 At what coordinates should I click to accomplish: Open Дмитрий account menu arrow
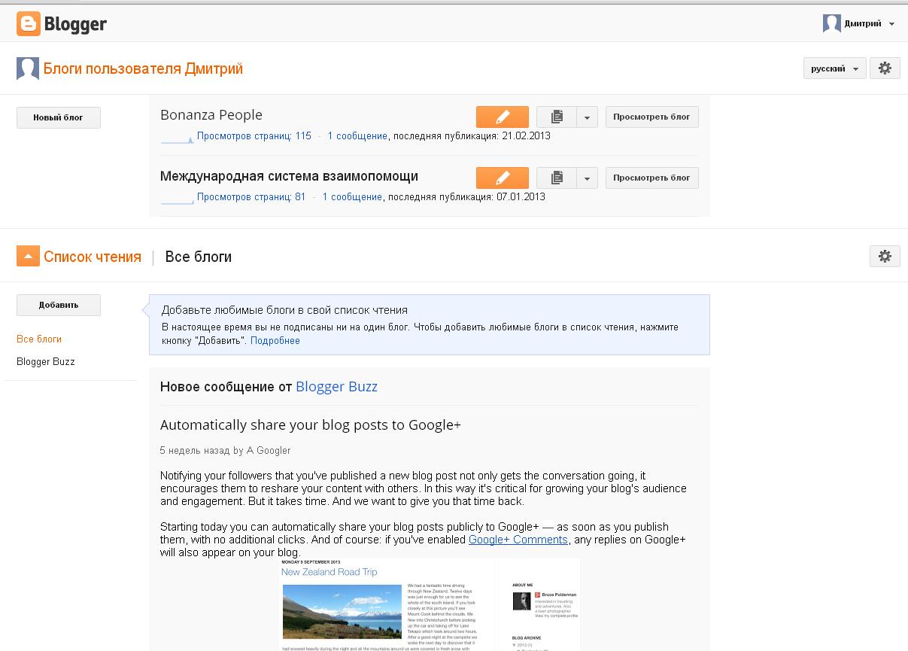click(x=891, y=24)
